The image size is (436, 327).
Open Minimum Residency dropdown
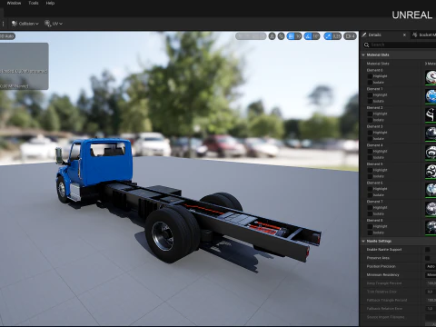pos(431,275)
